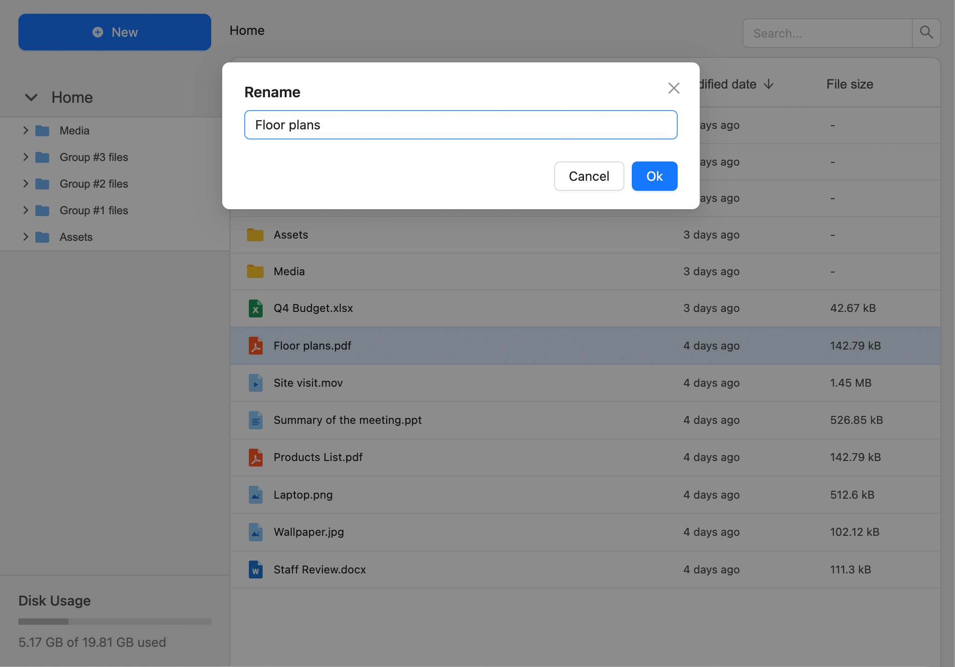Click the Laptop.png image icon

[x=255, y=495]
